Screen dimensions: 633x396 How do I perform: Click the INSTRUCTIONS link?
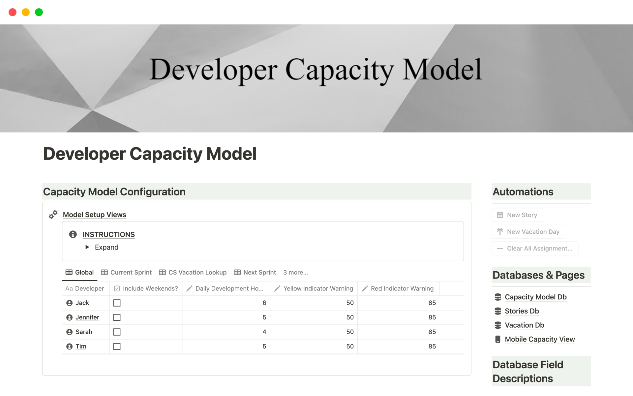108,234
